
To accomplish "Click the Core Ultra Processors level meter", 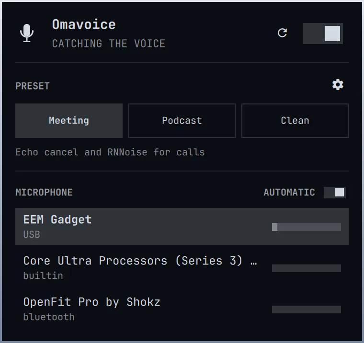I will tap(307, 268).
